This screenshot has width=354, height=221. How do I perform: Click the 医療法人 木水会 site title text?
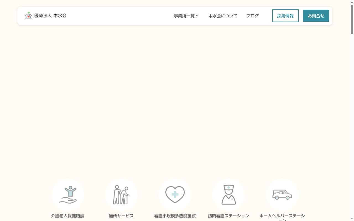pos(50,15)
